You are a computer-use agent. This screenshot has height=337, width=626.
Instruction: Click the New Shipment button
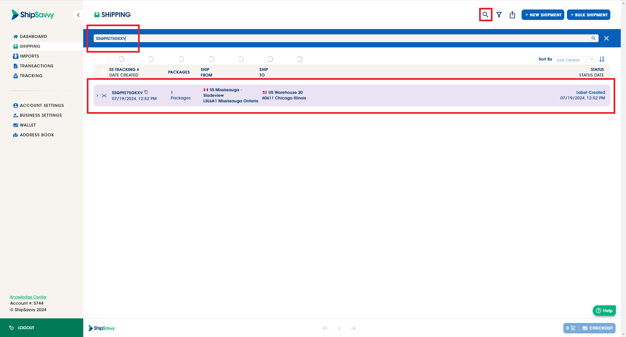point(543,15)
